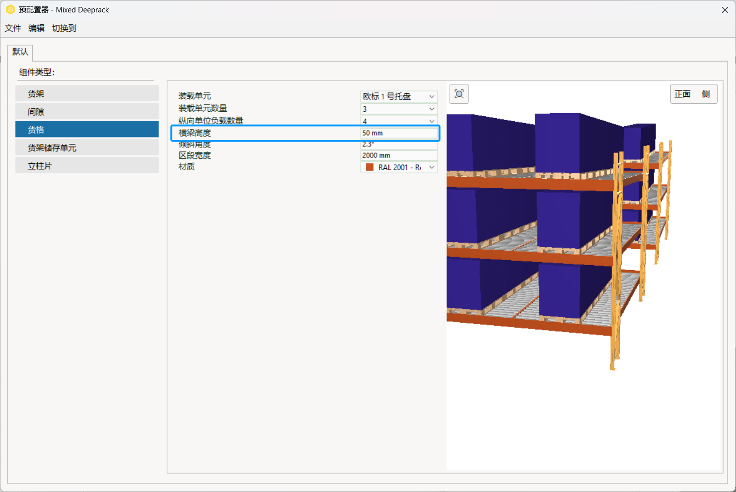
Task: Switch to the 正面 view
Action: pos(682,94)
